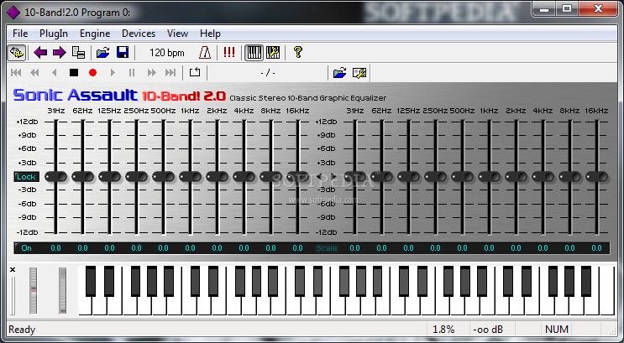Click the rewind double-arrow button

[35, 73]
